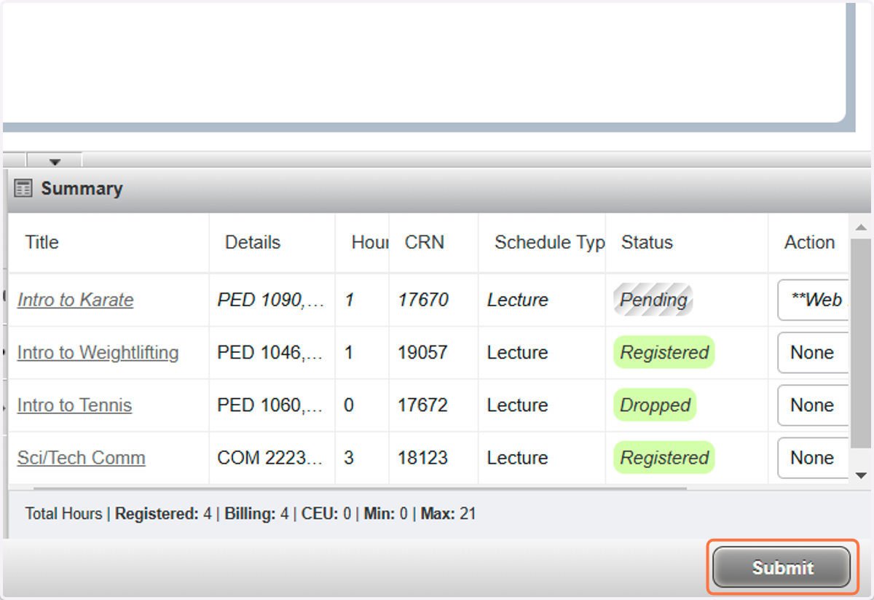Sort by the CRN column header
Screen dimensions: 874x600
(424, 243)
